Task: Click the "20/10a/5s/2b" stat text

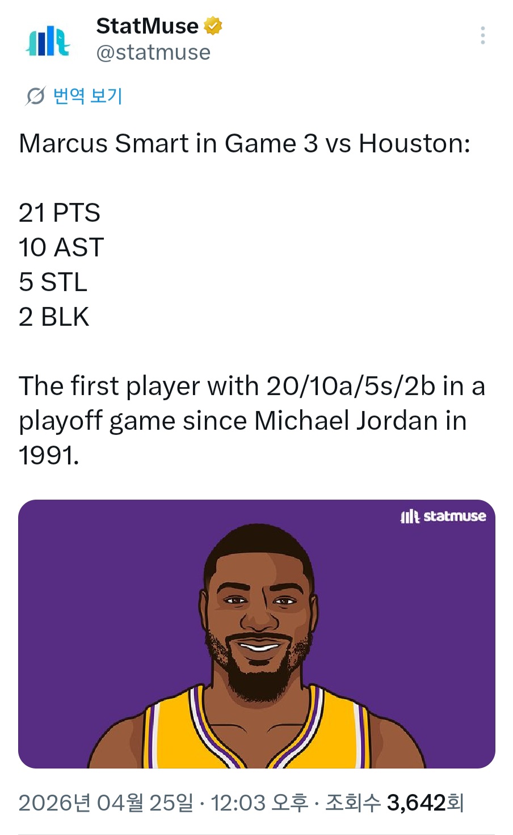Action: point(351,387)
